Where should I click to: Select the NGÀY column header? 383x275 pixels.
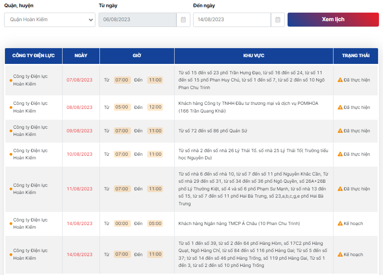pyautogui.click(x=81, y=56)
